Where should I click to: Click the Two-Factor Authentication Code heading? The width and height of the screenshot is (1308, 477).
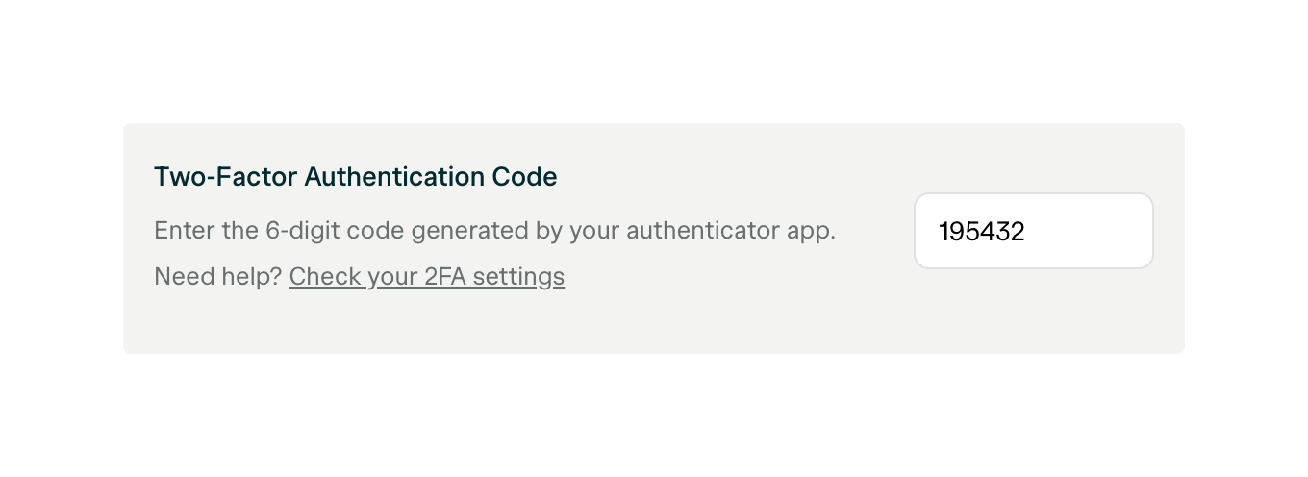click(x=355, y=177)
